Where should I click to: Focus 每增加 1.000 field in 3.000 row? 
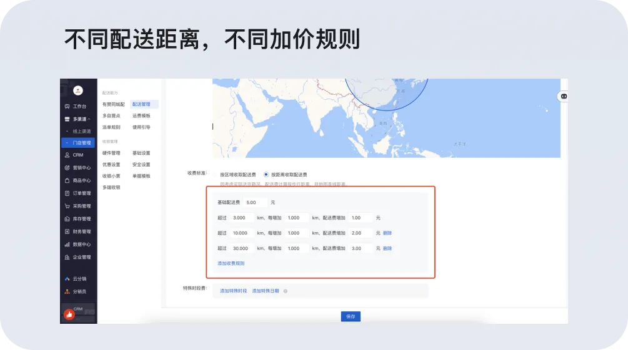coord(297,218)
